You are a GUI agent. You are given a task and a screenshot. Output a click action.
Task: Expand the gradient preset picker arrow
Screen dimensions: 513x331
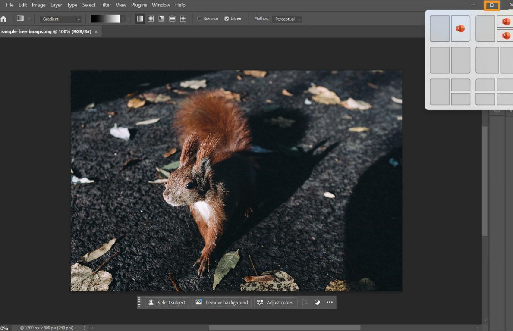pyautogui.click(x=123, y=19)
